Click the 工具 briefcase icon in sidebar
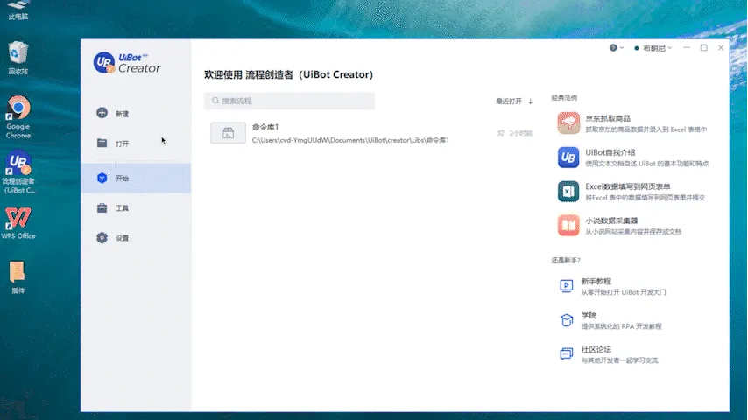 (x=102, y=207)
